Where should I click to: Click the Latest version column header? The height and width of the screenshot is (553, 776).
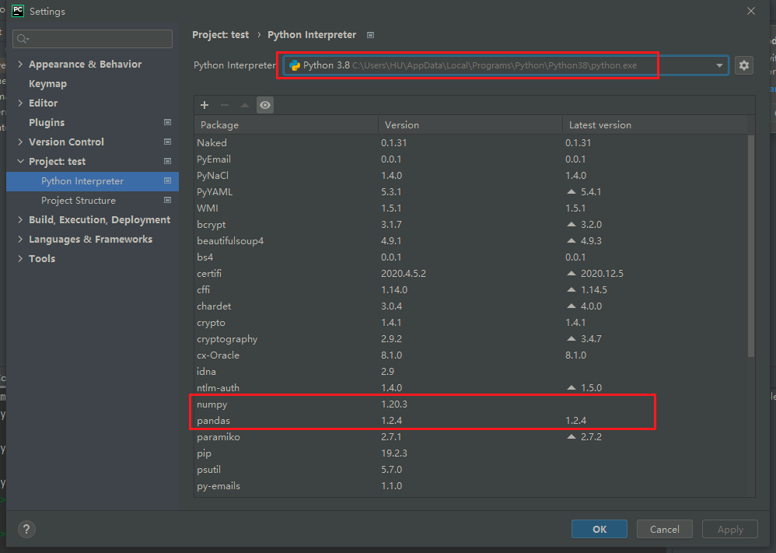pyautogui.click(x=655, y=124)
